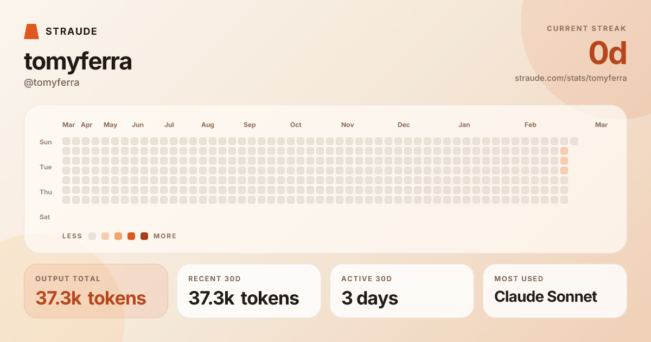The width and height of the screenshot is (651, 342).
Task: Click the STRAUDE brand name text
Action: tap(72, 31)
